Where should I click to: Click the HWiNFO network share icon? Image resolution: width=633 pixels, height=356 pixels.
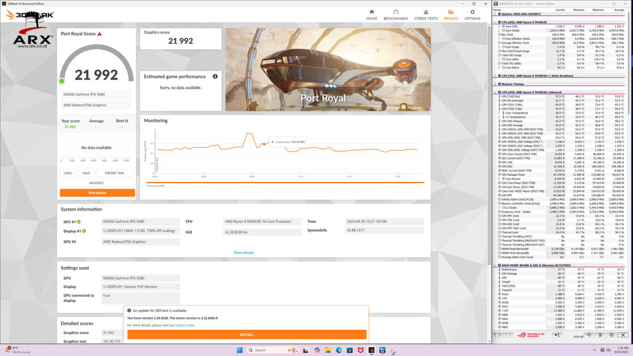(558, 335)
